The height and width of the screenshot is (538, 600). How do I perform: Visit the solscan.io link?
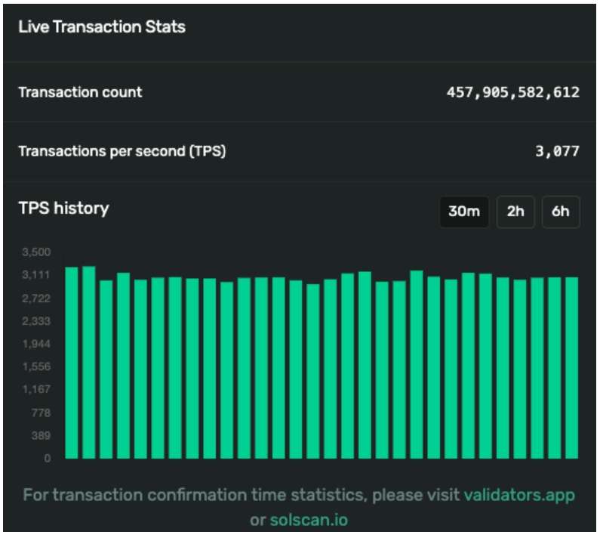(309, 520)
